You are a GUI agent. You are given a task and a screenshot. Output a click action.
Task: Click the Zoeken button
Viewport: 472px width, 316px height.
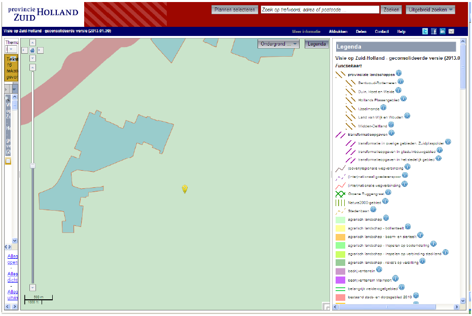pos(391,10)
